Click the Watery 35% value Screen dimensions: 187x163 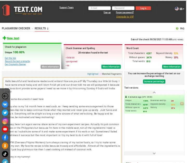tap(176, 57)
